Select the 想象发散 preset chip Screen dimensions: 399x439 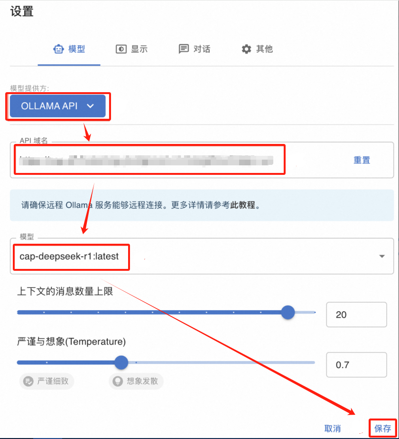pyautogui.click(x=136, y=381)
